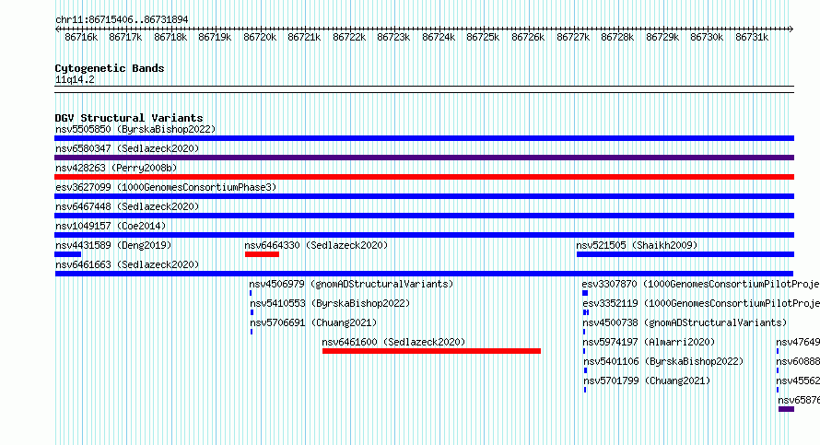Click the 86726k ruler label
Image resolution: width=820 pixels, height=445 pixels.
(528, 38)
